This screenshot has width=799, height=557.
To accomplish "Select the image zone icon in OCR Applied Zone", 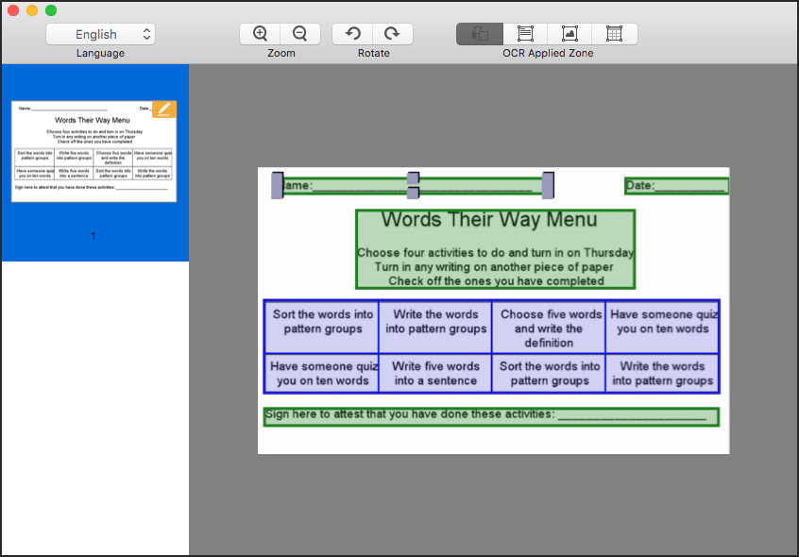I will [569, 32].
